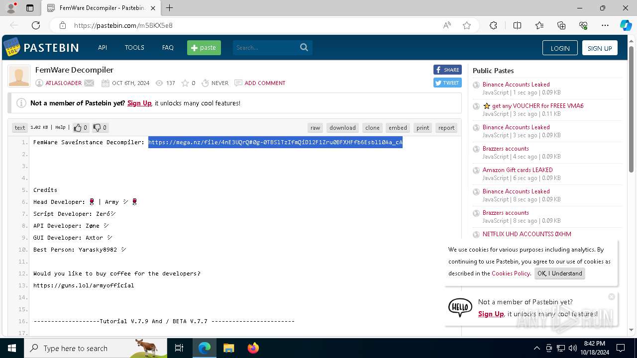Open get any VOUCHER for FREE paste
This screenshot has width=637, height=358.
point(537,106)
